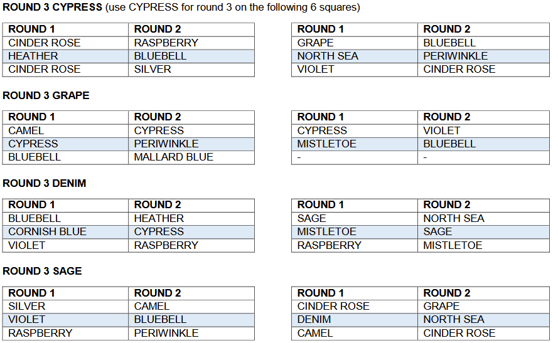Click the DENIM cell beside NORTH SEA
Viewport: 558px width, 343px height.
point(314,319)
